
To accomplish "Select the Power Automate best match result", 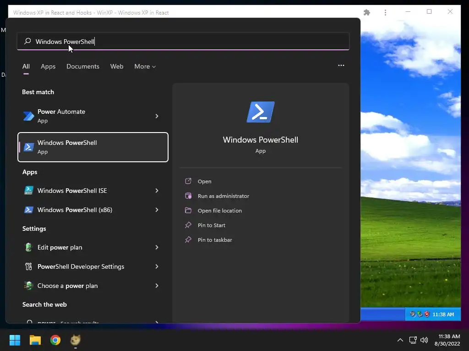I will click(x=93, y=116).
